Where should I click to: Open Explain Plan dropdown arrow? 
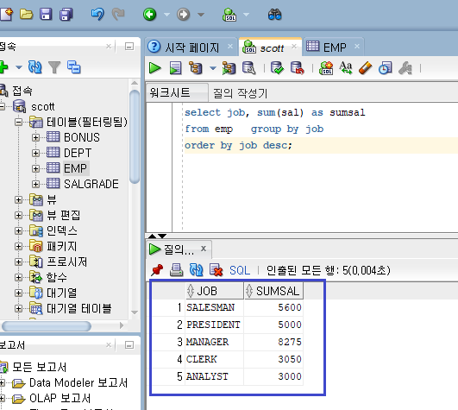point(213,68)
